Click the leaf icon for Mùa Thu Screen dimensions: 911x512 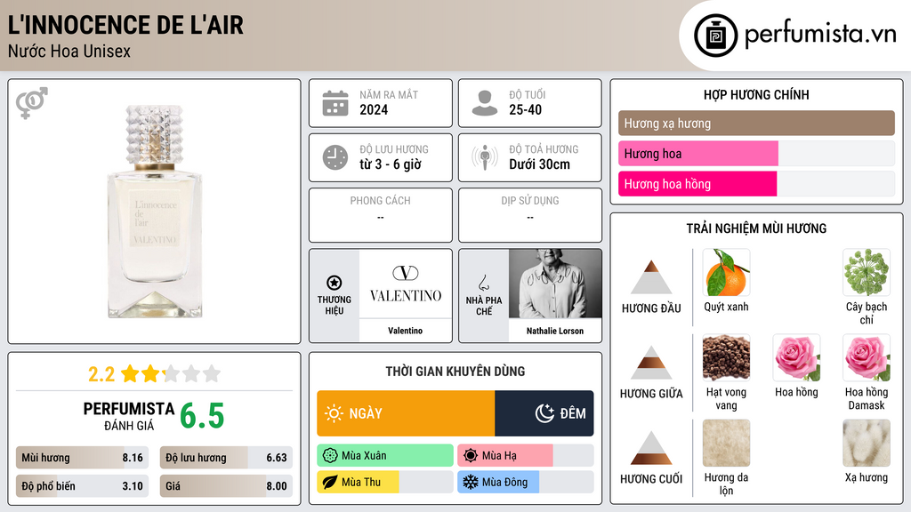(330, 482)
